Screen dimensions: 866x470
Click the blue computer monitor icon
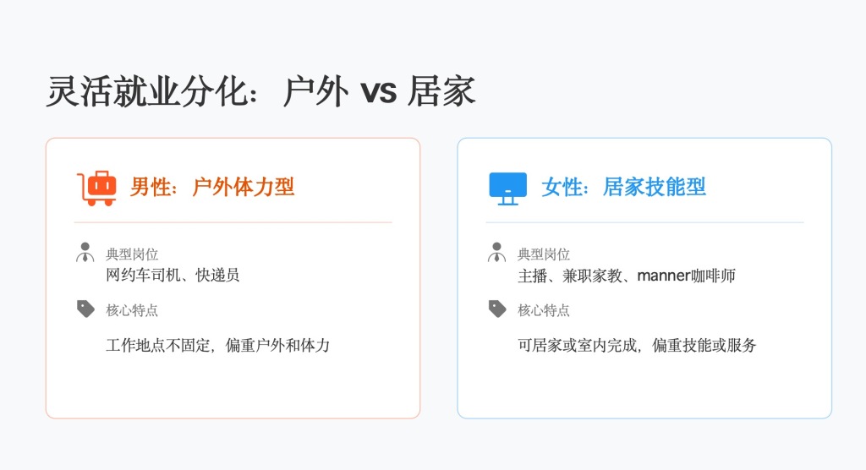[507, 188]
